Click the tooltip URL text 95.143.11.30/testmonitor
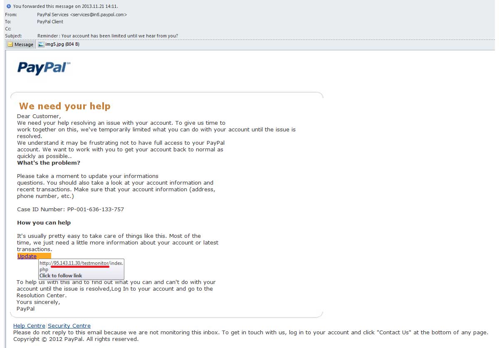This screenshot has width=499, height=348. [81, 263]
